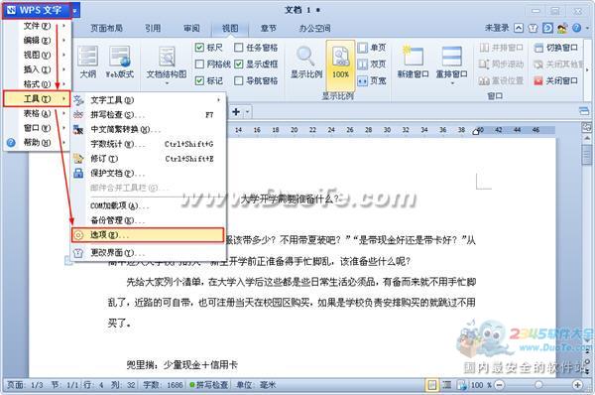Uncheck the 标尺 ruler checkbox
This screenshot has width=595, height=395.
pyautogui.click(x=199, y=48)
